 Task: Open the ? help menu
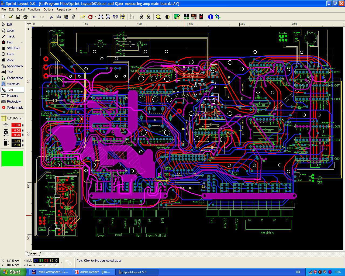coord(76,9)
